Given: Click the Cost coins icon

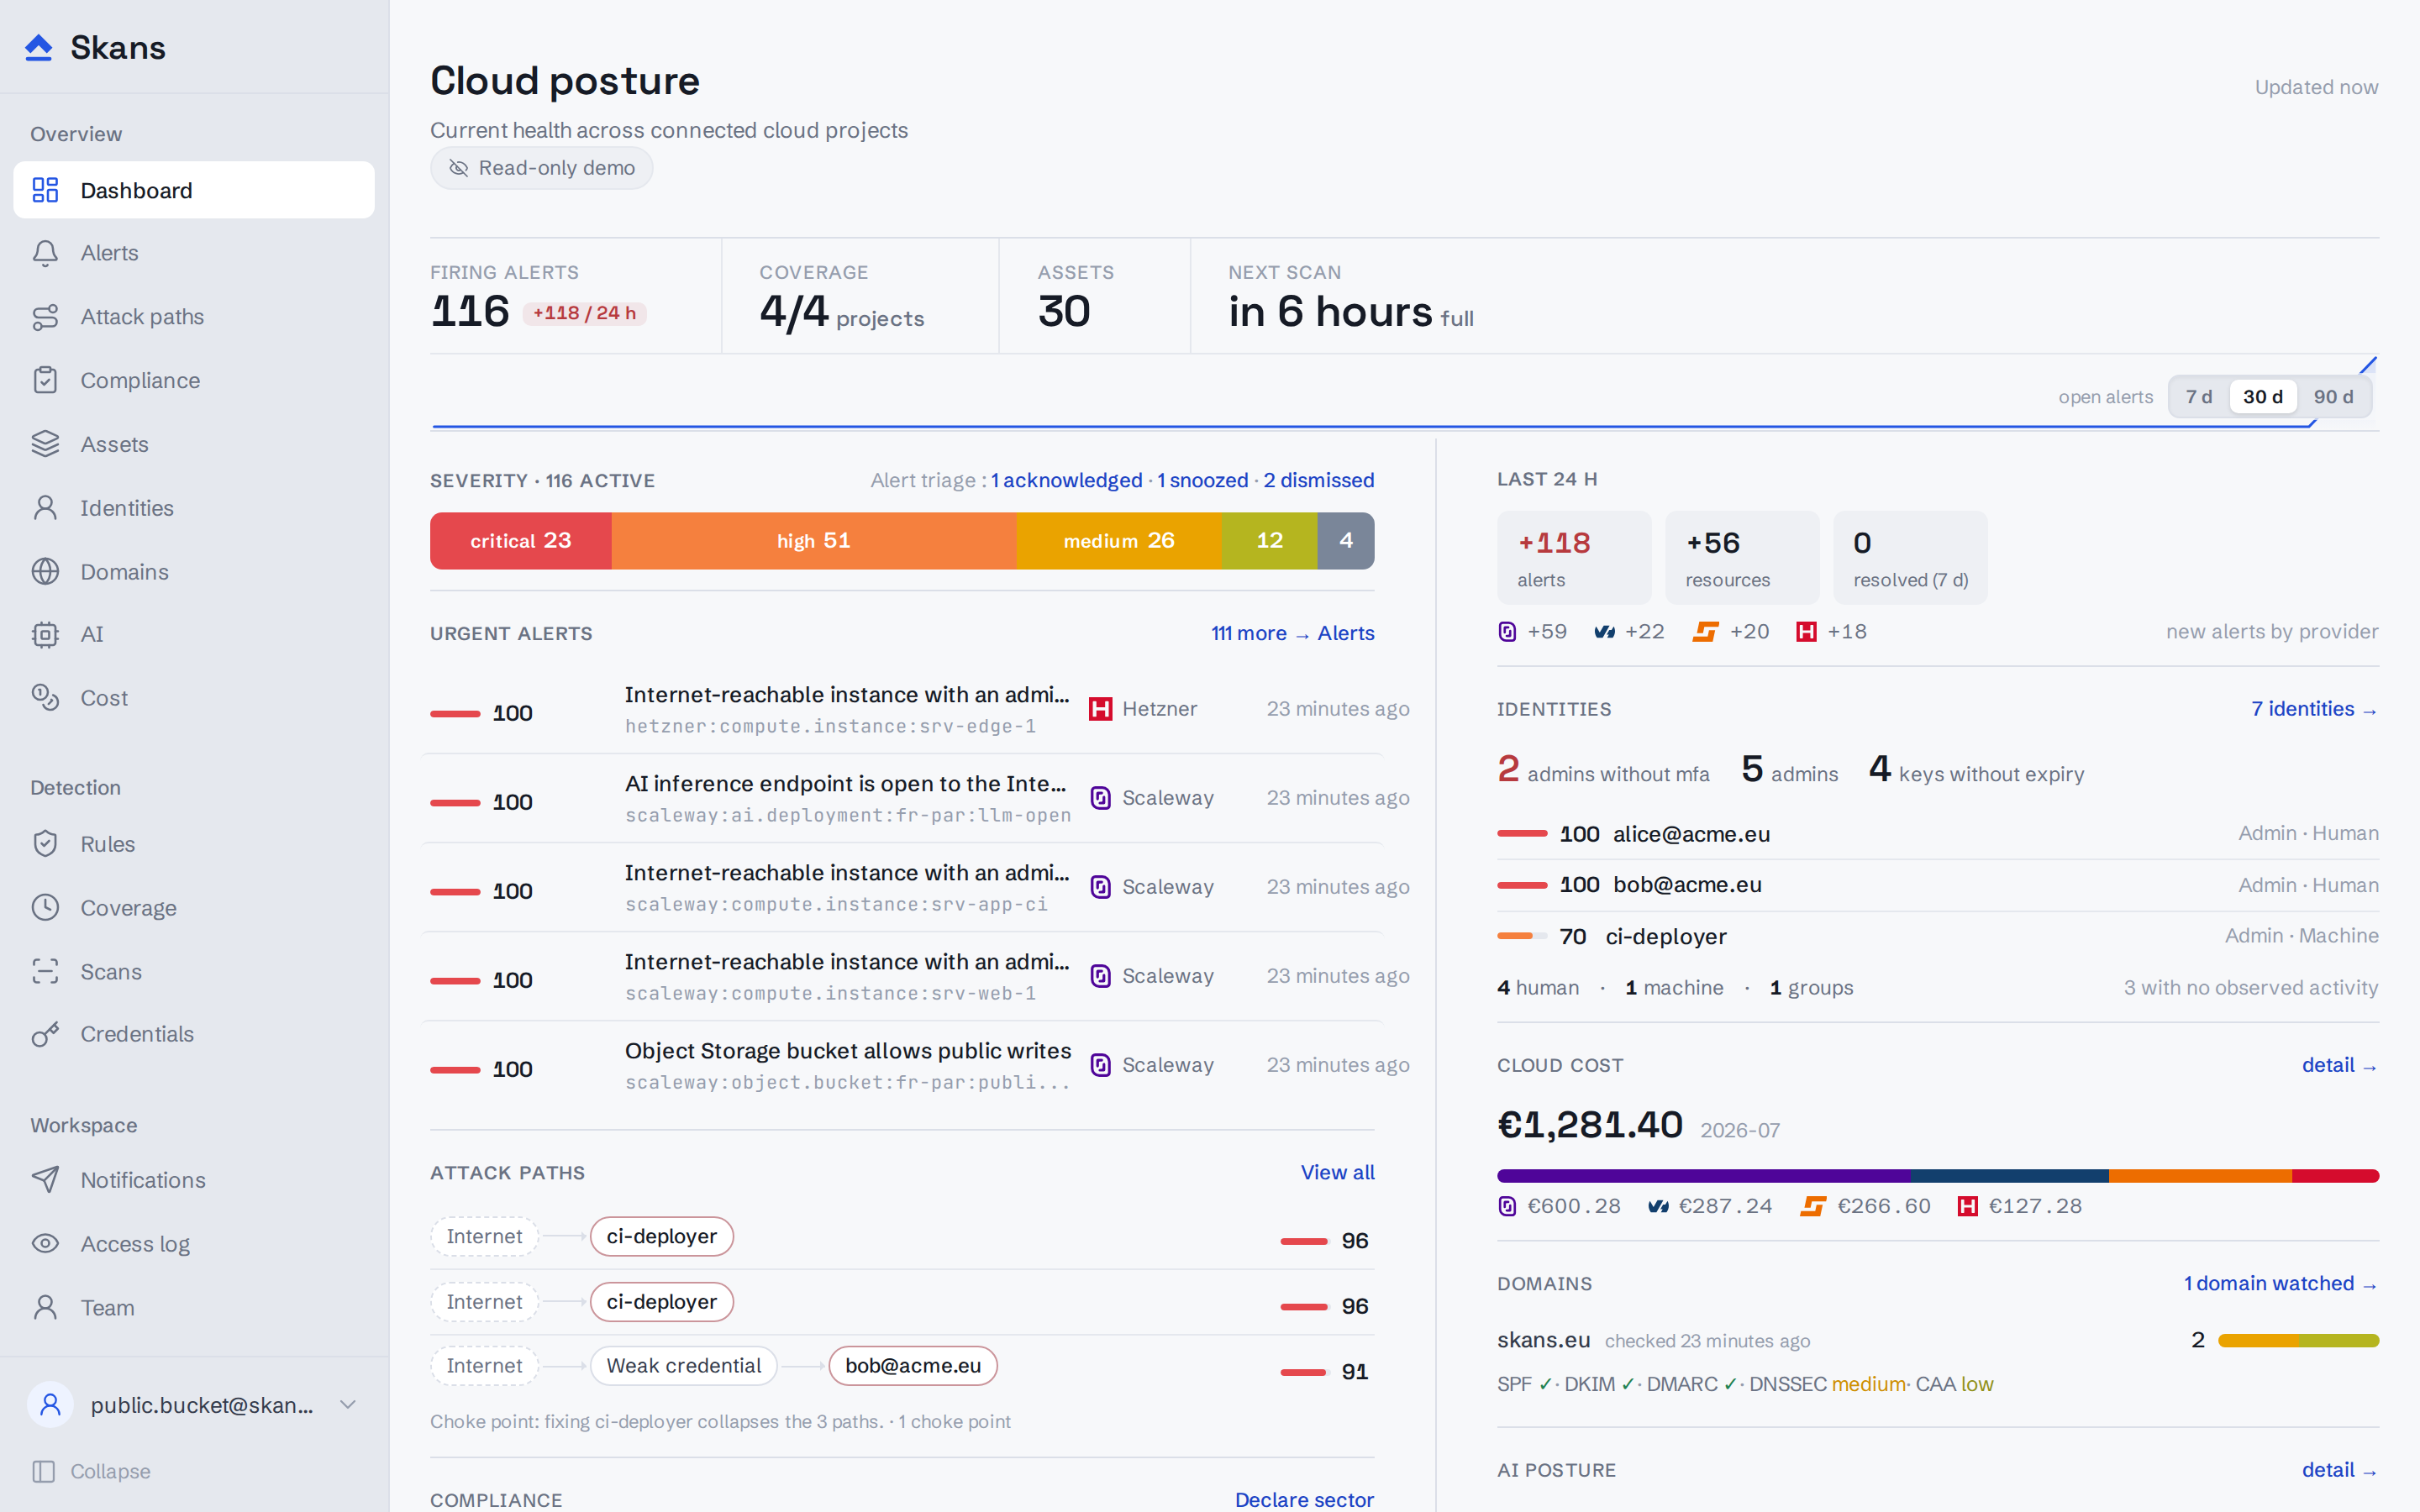Looking at the screenshot, I should [x=45, y=698].
